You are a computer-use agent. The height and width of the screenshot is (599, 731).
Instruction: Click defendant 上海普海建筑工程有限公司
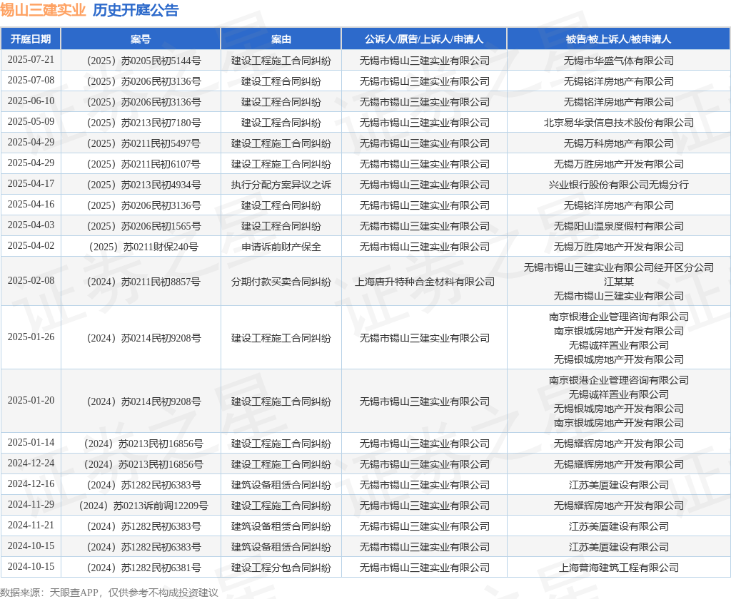(x=619, y=568)
